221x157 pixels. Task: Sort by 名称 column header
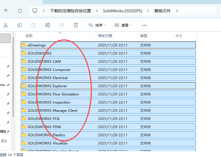pos(29,36)
